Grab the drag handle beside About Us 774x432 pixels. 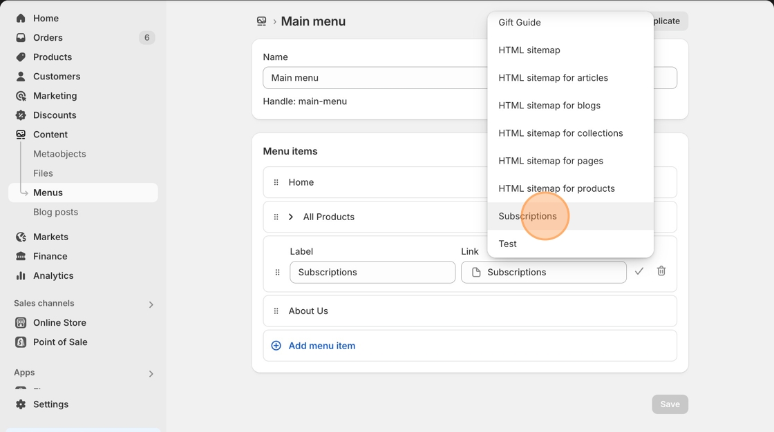(x=276, y=311)
